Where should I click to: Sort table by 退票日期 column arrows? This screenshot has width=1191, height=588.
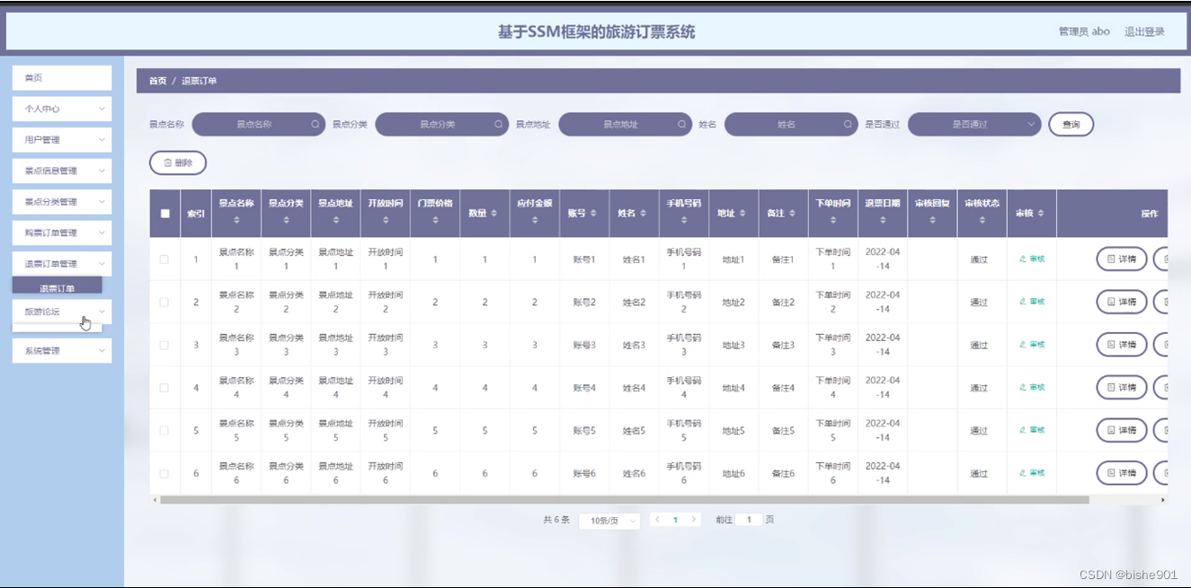point(883,220)
